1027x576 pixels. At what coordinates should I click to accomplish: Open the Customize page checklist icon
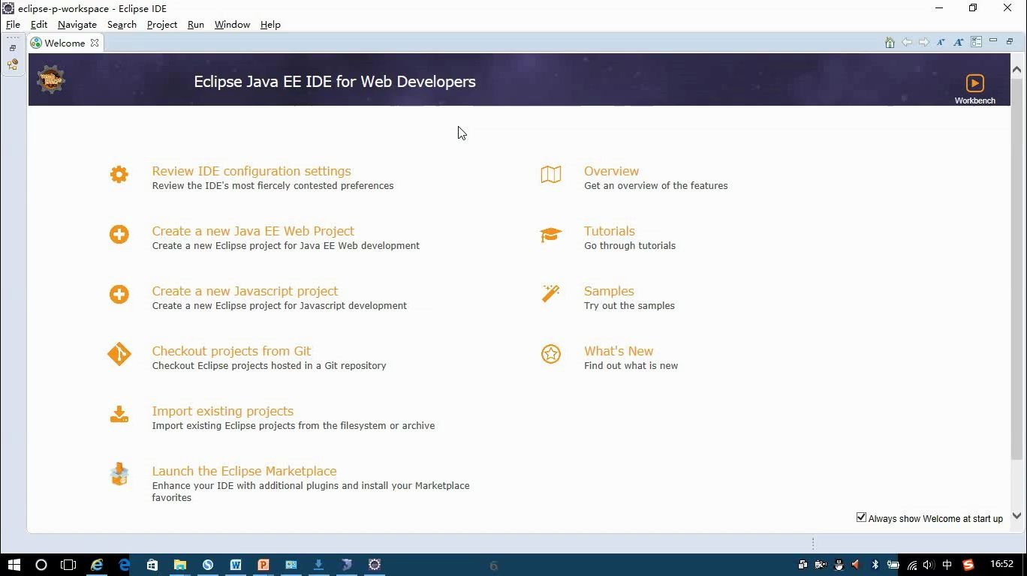(x=977, y=43)
